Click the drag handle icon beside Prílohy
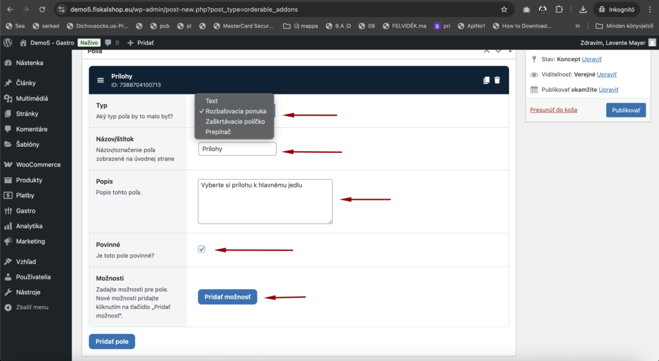The height and width of the screenshot is (361, 659). pyautogui.click(x=100, y=80)
